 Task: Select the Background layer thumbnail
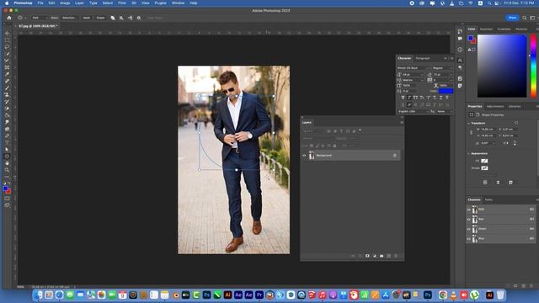pyautogui.click(x=312, y=156)
